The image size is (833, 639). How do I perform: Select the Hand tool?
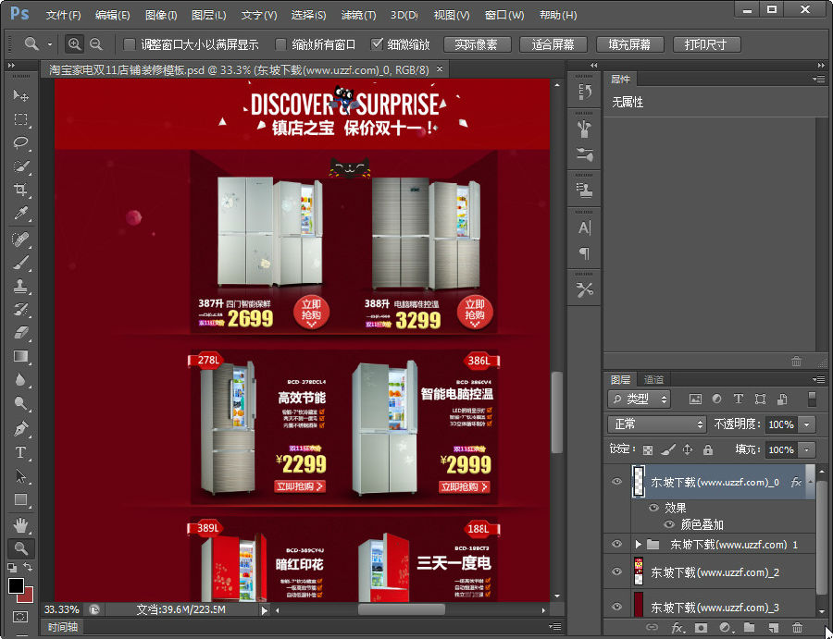20,524
